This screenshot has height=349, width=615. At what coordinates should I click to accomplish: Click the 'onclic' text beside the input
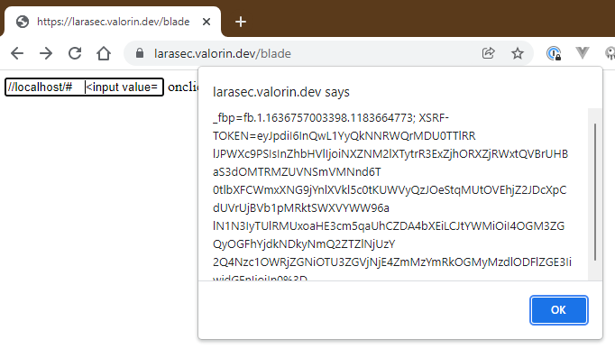coord(183,87)
